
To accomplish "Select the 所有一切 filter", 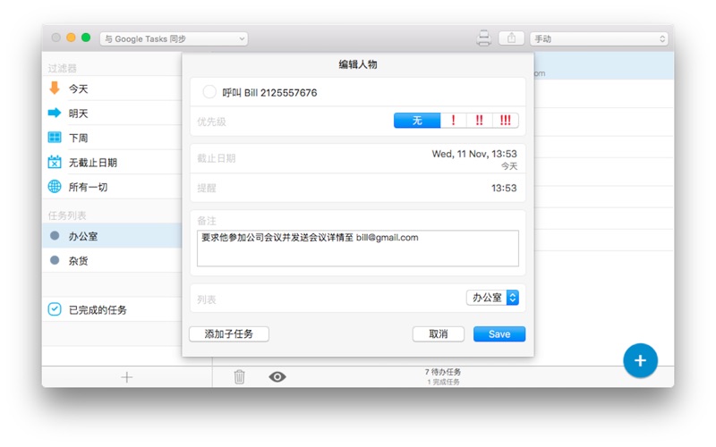I will tap(112, 187).
